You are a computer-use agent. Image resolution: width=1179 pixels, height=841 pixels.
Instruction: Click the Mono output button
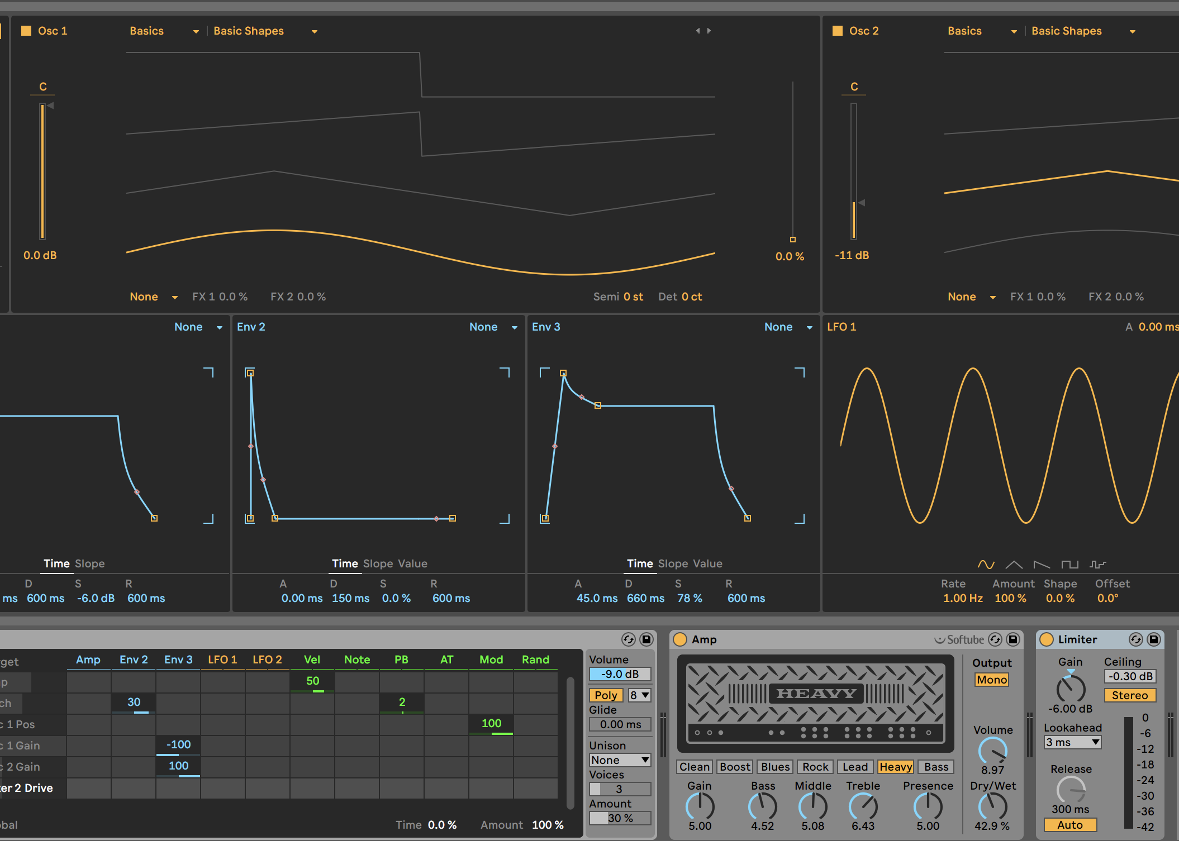tap(992, 680)
